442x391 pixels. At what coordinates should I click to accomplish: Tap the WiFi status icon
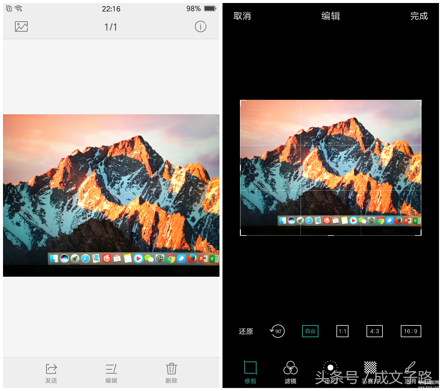[19, 9]
